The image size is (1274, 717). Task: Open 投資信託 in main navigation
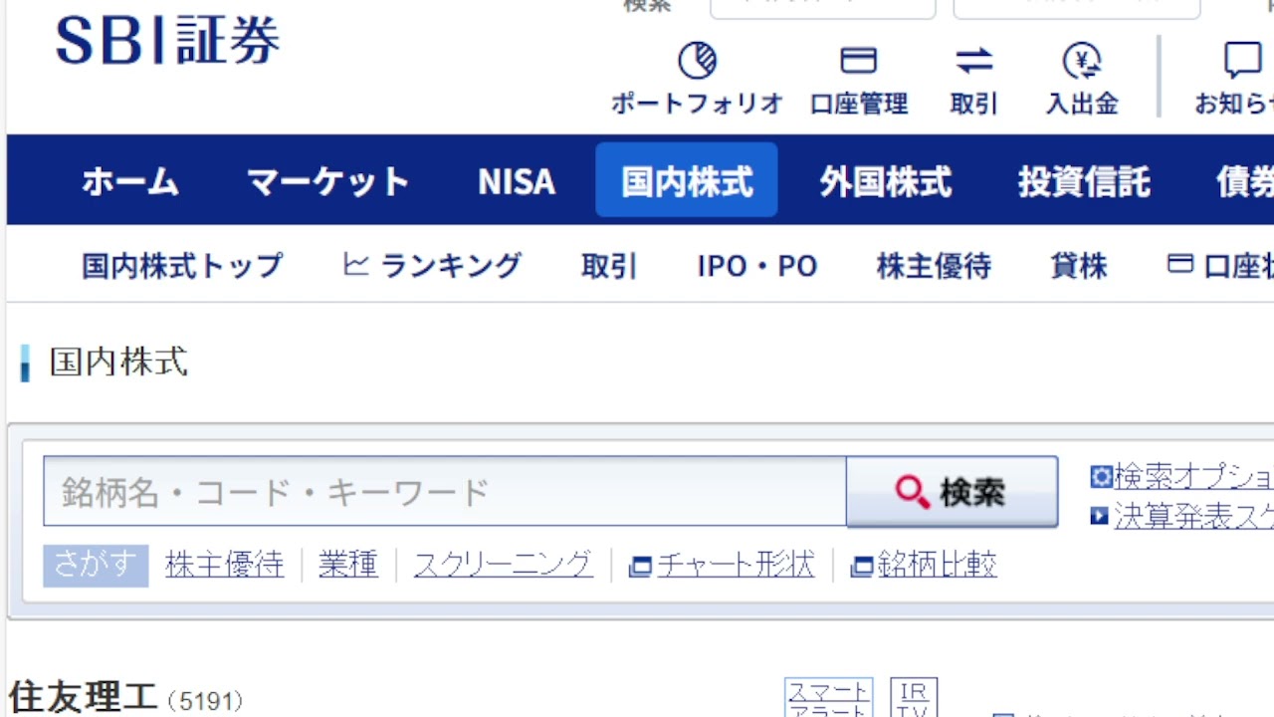pos(1084,181)
